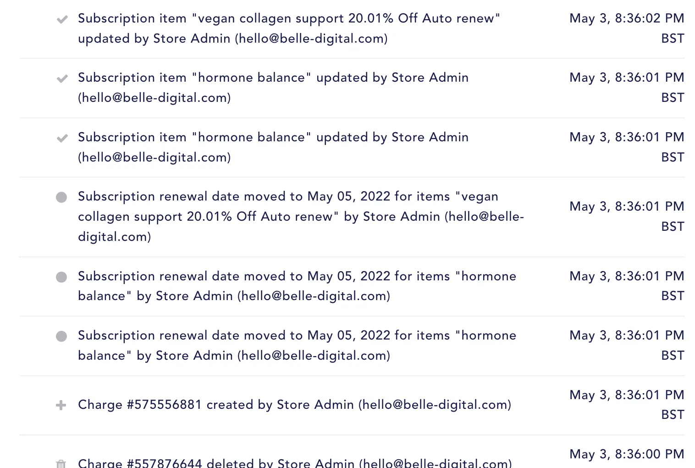Viewport: 695px width, 468px height.
Task: Click gray circle of first hormone balance renewal entry
Action: (x=61, y=277)
